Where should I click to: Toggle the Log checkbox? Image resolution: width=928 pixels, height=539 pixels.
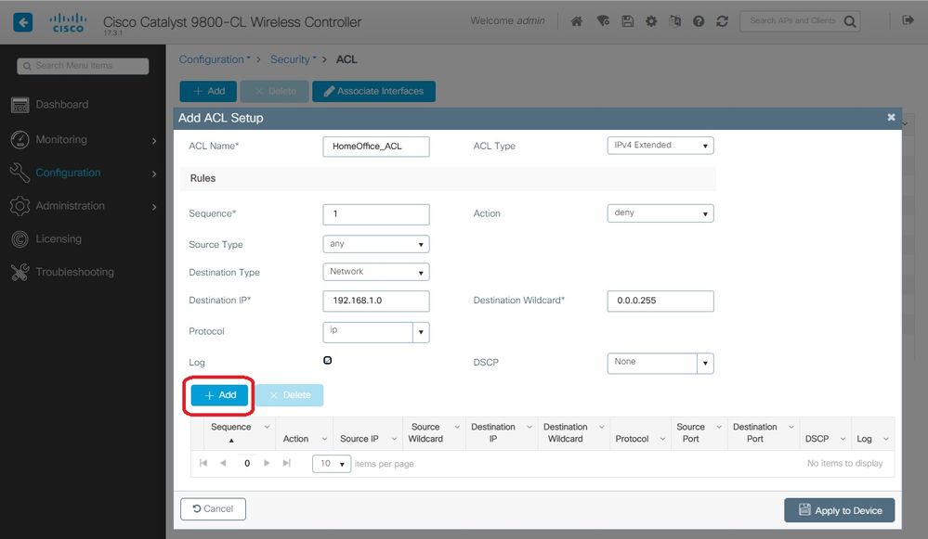[x=327, y=360]
